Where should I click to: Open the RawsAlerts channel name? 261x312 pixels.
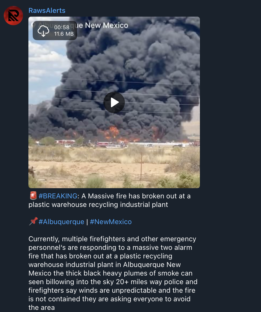[47, 10]
